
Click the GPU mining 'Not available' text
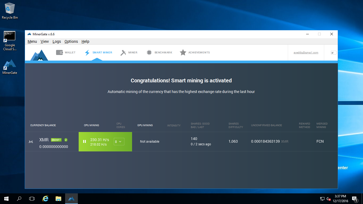(x=150, y=142)
